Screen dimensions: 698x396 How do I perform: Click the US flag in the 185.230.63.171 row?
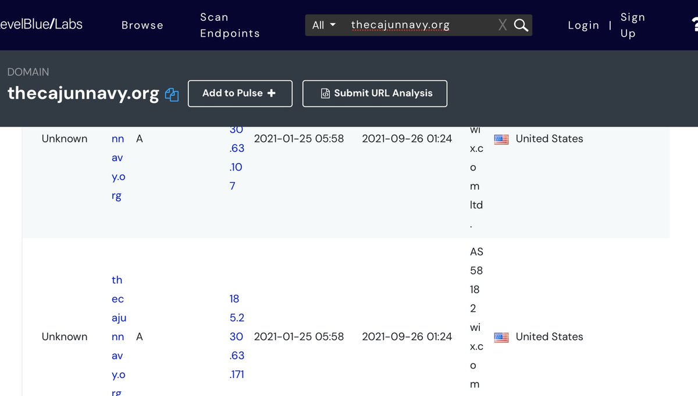(x=501, y=337)
